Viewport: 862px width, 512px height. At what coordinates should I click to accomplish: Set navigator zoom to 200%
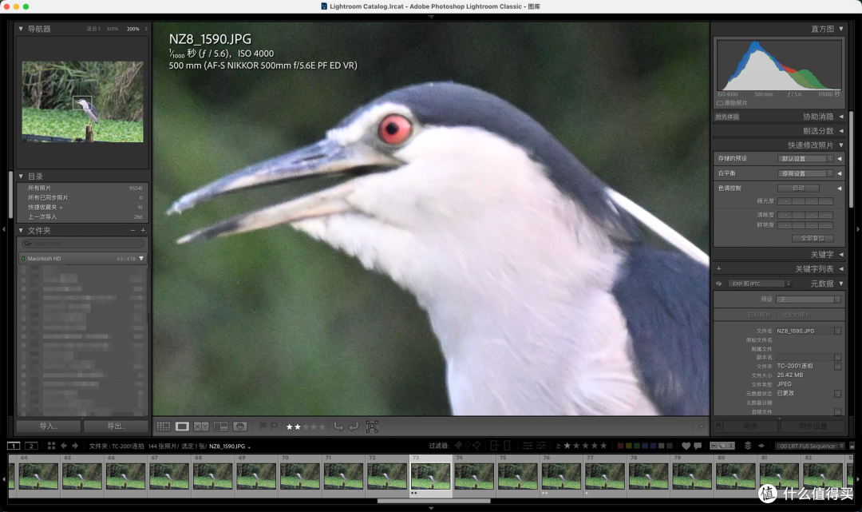[133, 29]
